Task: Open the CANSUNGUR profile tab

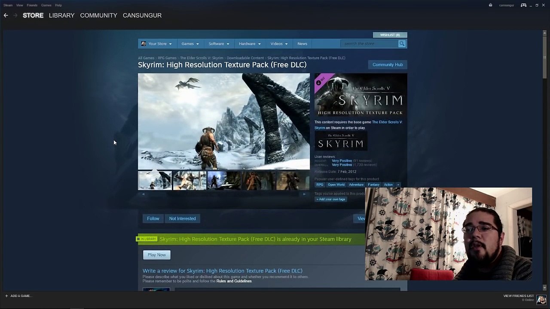Action: pos(142,15)
